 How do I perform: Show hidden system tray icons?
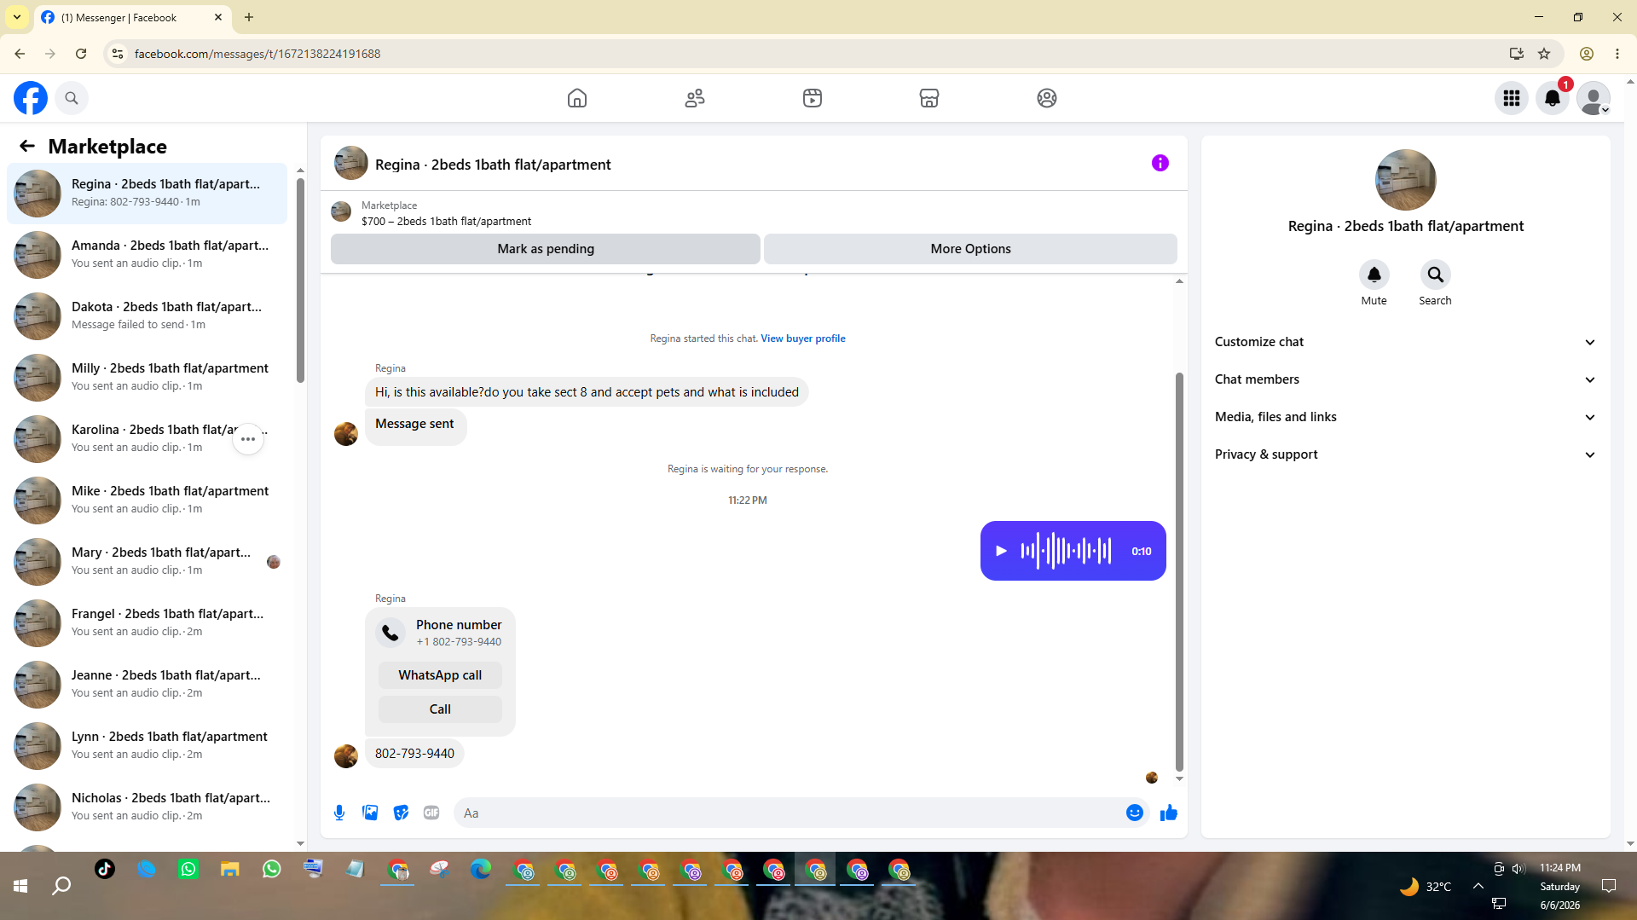1478,886
